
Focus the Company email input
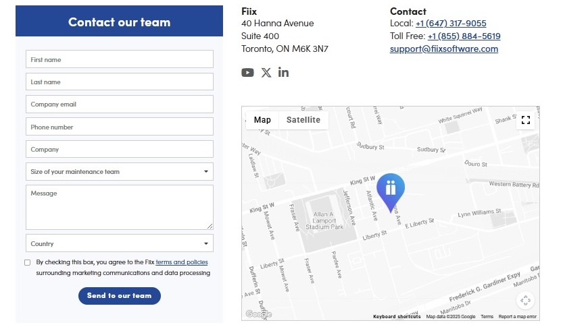tap(120, 104)
